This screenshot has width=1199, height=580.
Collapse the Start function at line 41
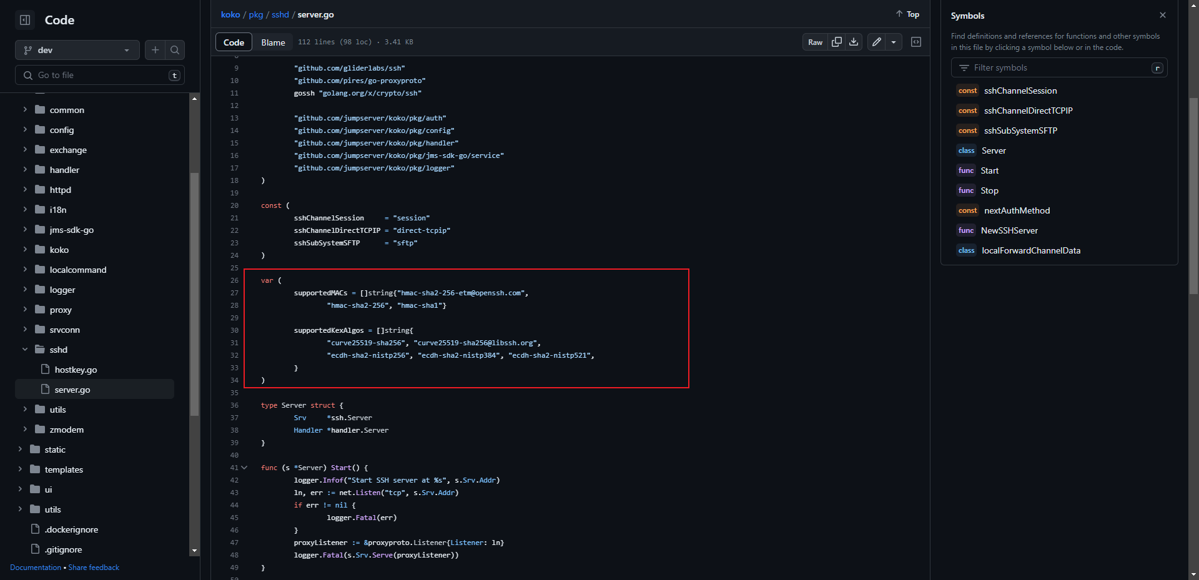coord(244,467)
